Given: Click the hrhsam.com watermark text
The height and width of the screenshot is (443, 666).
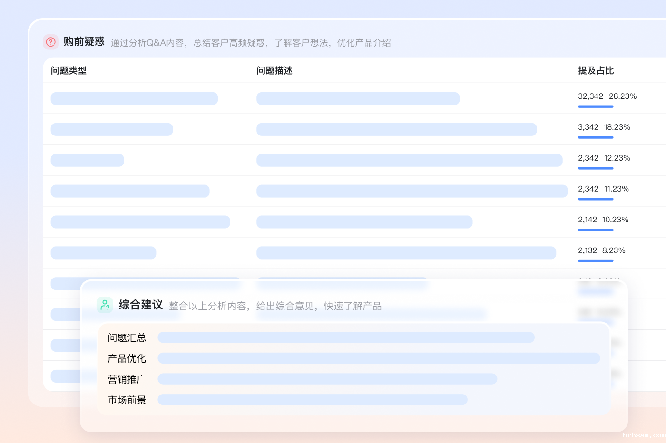Looking at the screenshot, I should pos(644,435).
